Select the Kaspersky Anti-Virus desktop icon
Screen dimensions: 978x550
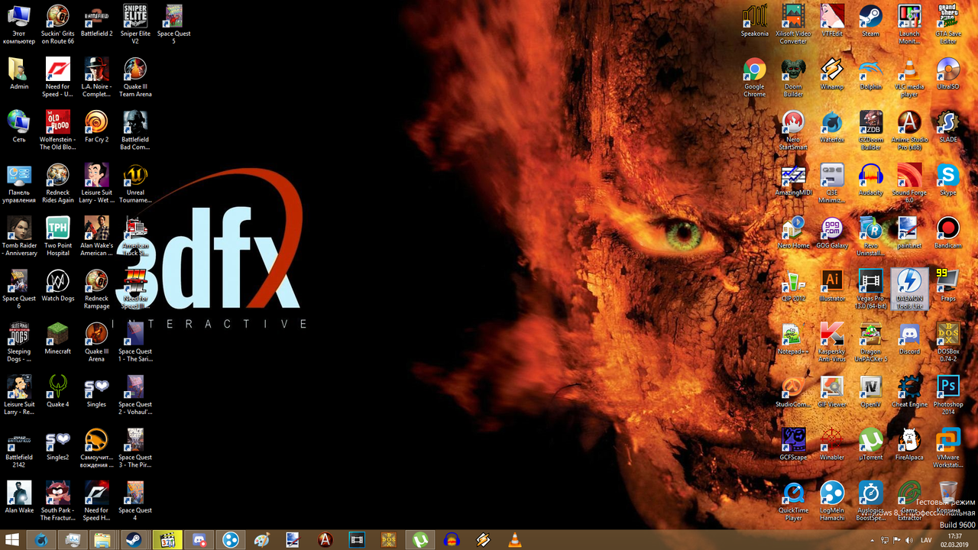tap(832, 342)
